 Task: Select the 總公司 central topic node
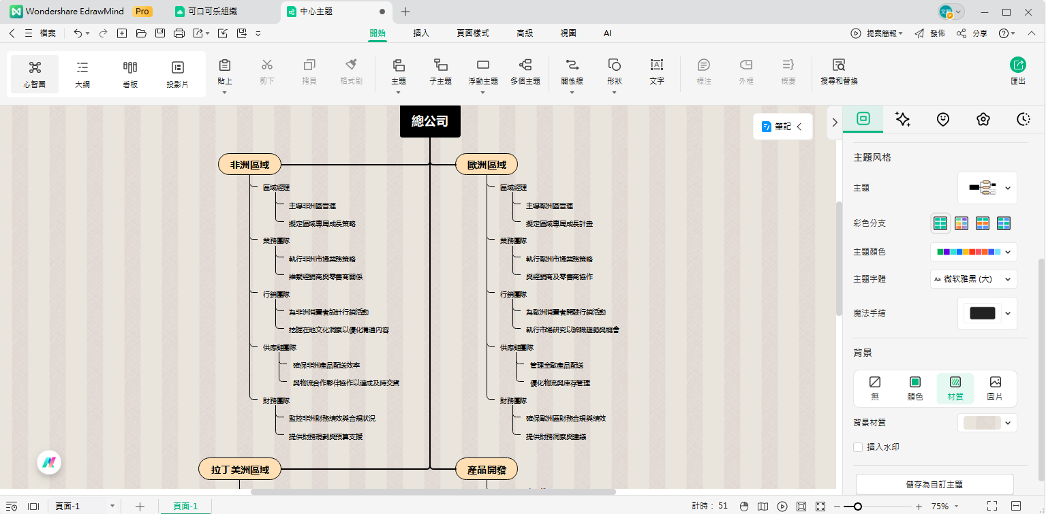(x=430, y=122)
